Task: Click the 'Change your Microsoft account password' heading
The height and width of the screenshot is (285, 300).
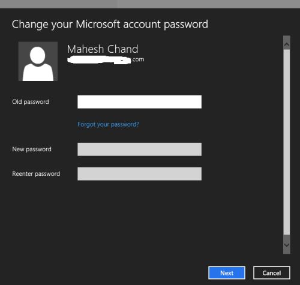Action: (x=110, y=25)
